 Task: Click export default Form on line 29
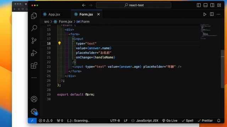coord(76,95)
